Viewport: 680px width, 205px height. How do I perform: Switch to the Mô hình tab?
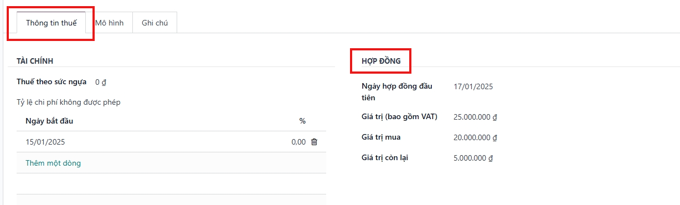pos(109,23)
